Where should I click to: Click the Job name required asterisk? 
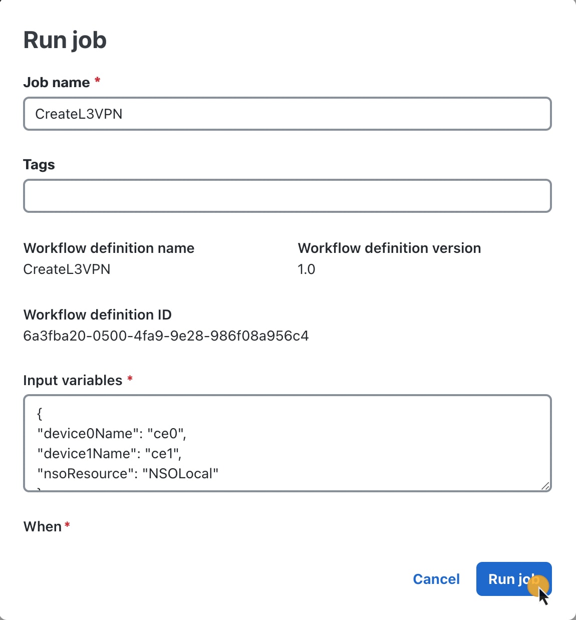(x=97, y=80)
